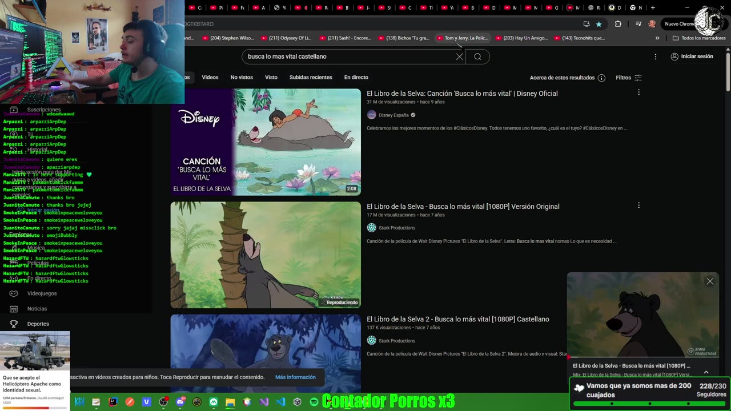Select the Subidas recientes filter chip
The height and width of the screenshot is (411, 731).
[x=311, y=77]
